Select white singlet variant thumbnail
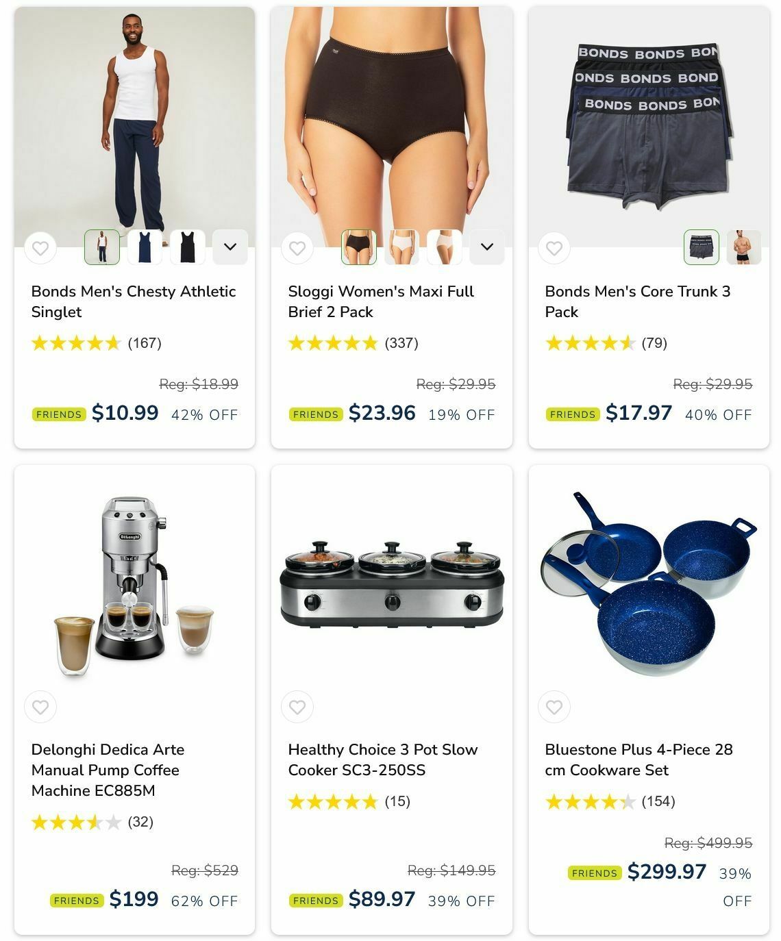The image size is (781, 941). 102,247
